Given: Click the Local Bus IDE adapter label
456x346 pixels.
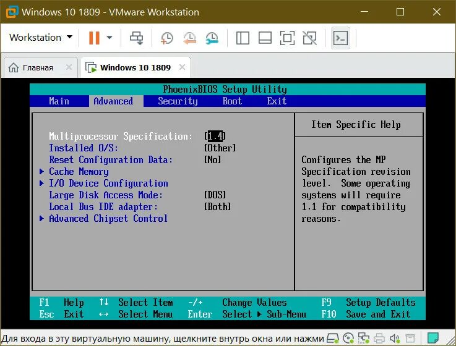Looking at the screenshot, I should pos(103,207).
